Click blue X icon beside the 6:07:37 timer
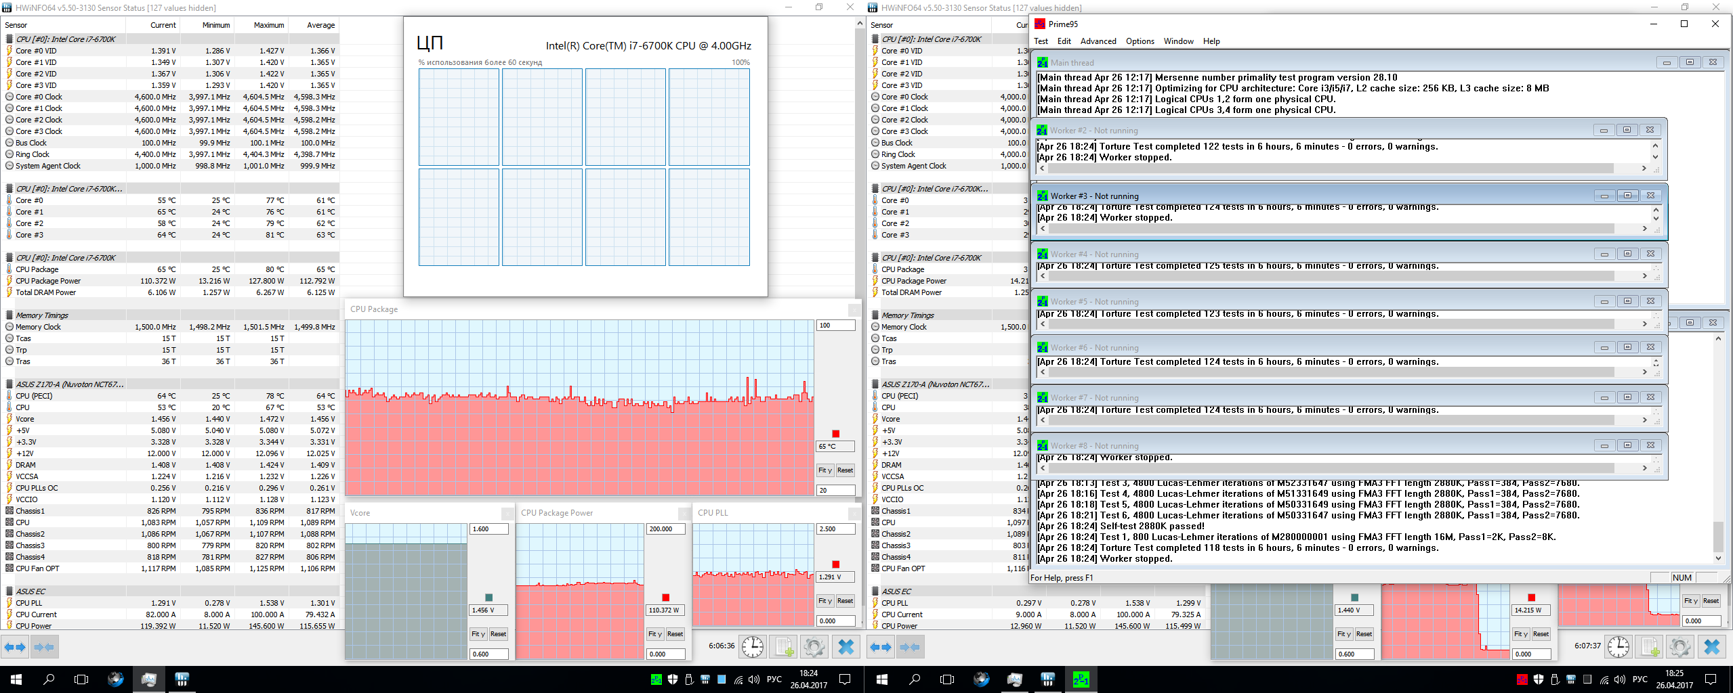The image size is (1733, 693). 1711,647
